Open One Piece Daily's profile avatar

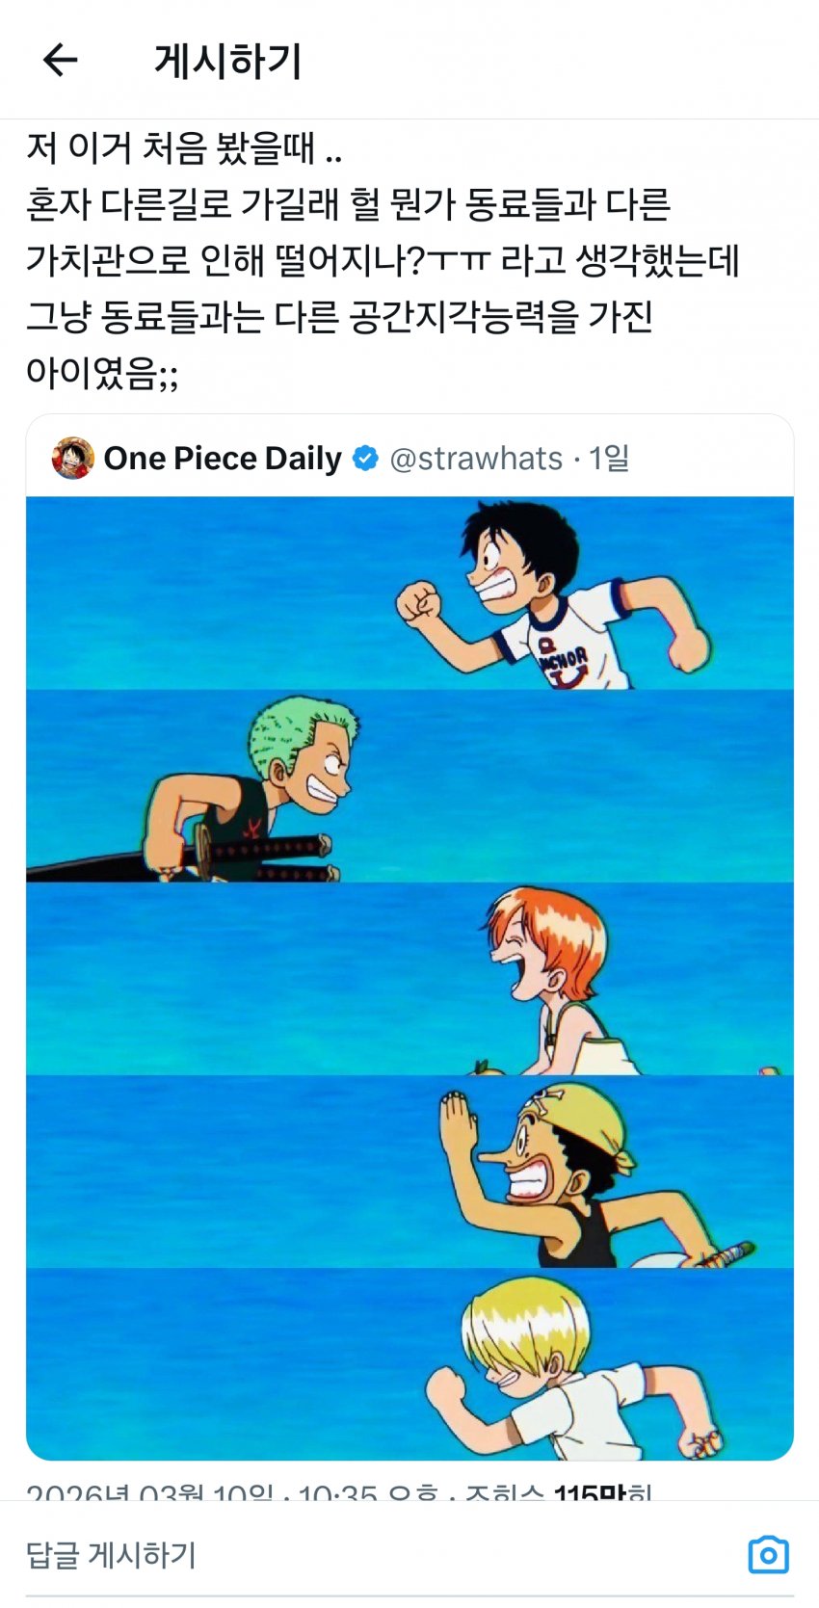73,458
